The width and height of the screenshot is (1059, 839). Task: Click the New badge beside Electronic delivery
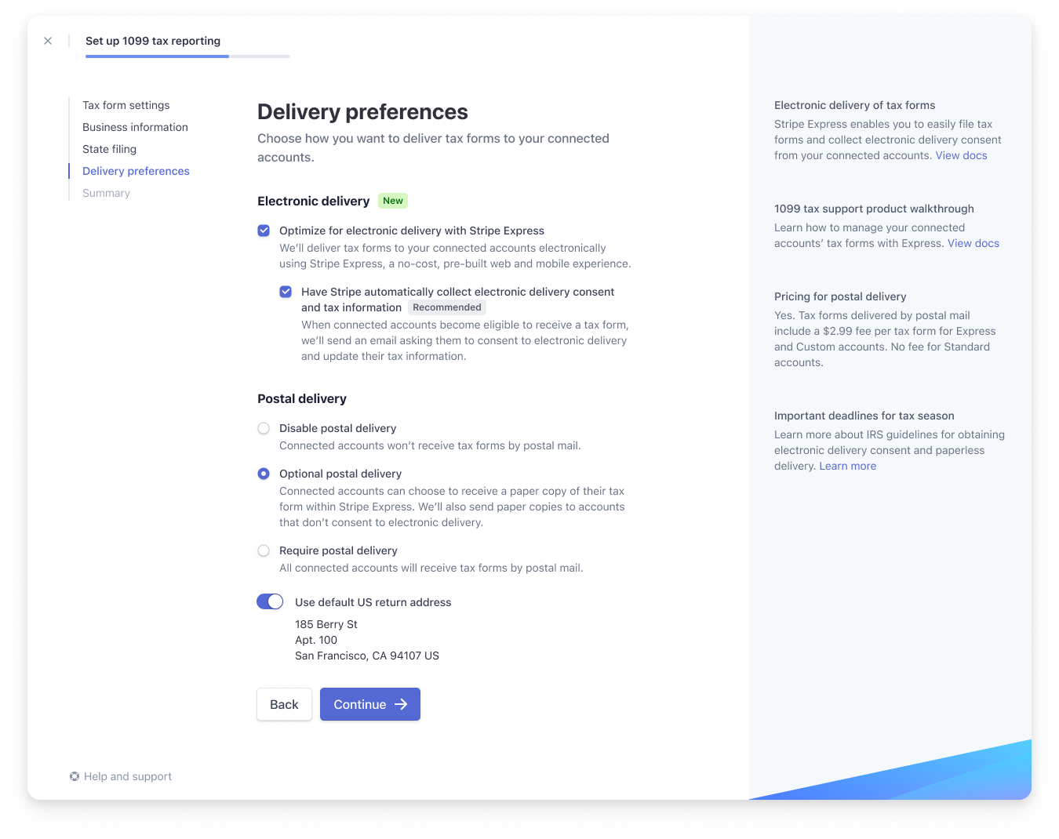(x=393, y=201)
